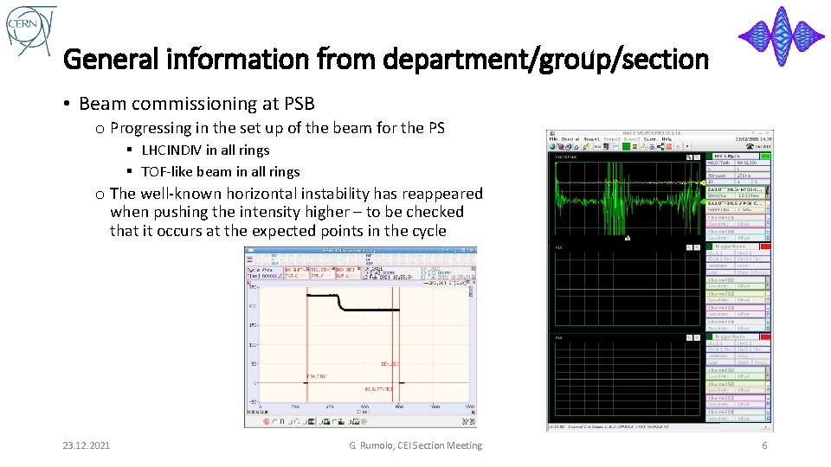Viewport: 831px width, 467px height.
Task: Click the globe-with-arrow icon in OASIS toolbar
Action: [568, 147]
